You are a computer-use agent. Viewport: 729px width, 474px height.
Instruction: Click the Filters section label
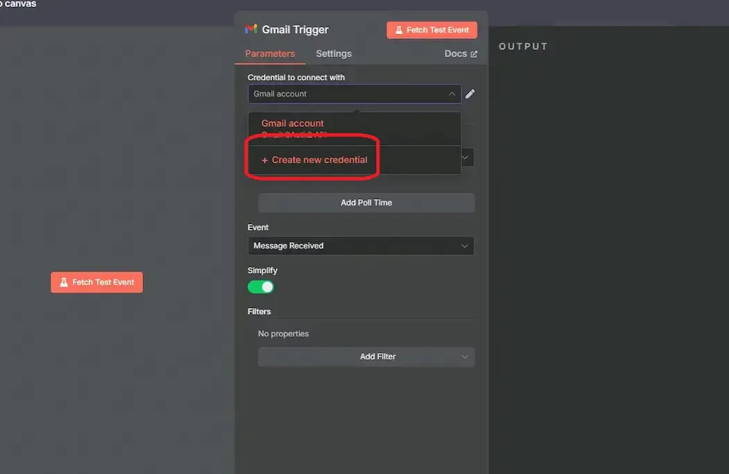pos(259,312)
